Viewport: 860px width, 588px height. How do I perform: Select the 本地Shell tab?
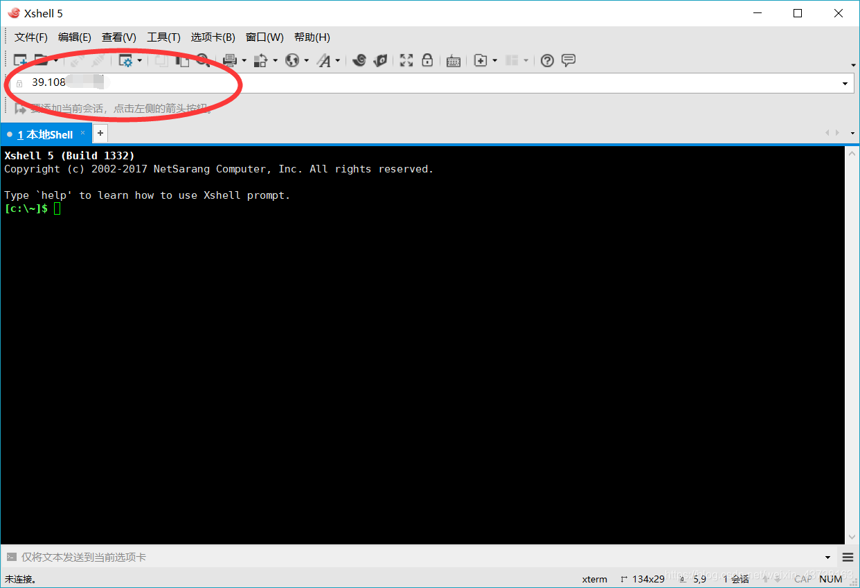(46, 134)
